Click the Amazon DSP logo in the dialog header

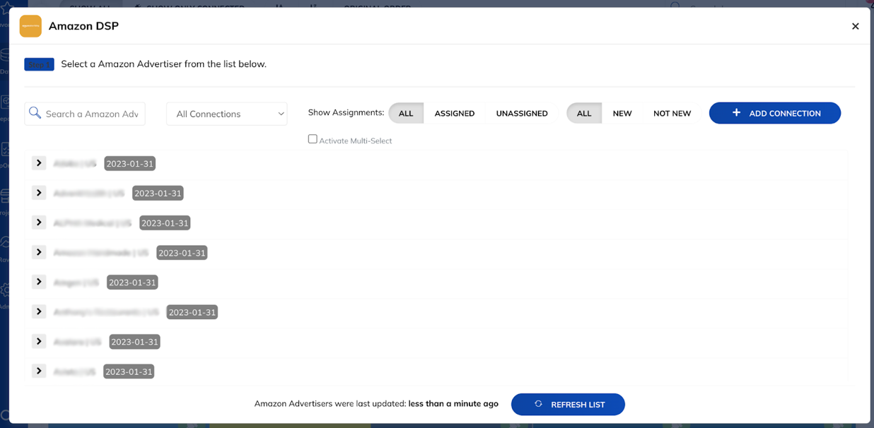pyautogui.click(x=30, y=26)
